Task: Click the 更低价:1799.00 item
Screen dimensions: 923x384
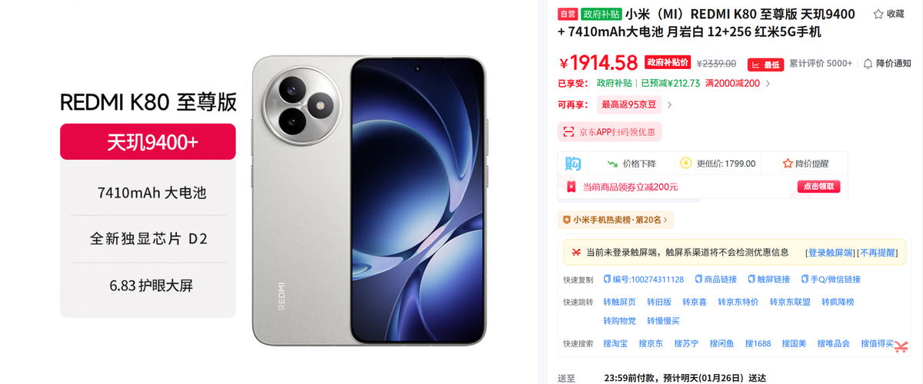Action: pyautogui.click(x=718, y=164)
